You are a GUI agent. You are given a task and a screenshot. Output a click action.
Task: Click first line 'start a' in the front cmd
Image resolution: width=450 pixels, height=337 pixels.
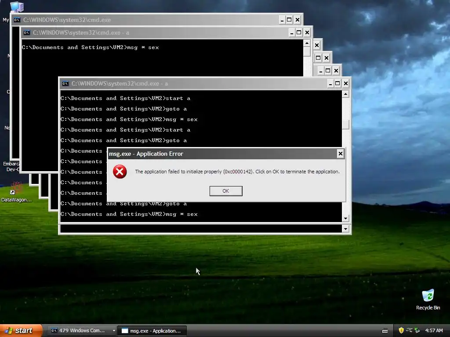click(125, 98)
